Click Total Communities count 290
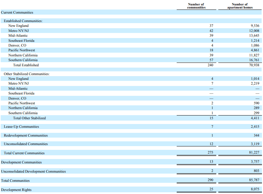263x194 pixels. coord(210,180)
